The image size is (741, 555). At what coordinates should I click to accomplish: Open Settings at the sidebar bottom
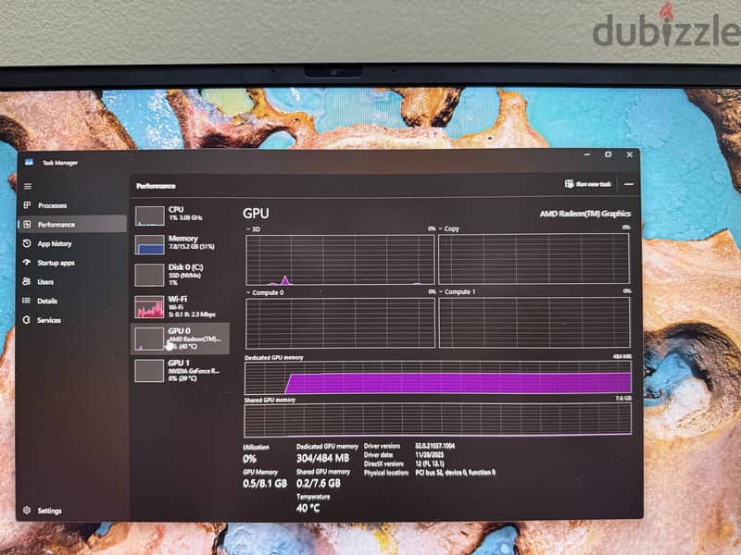[43, 511]
